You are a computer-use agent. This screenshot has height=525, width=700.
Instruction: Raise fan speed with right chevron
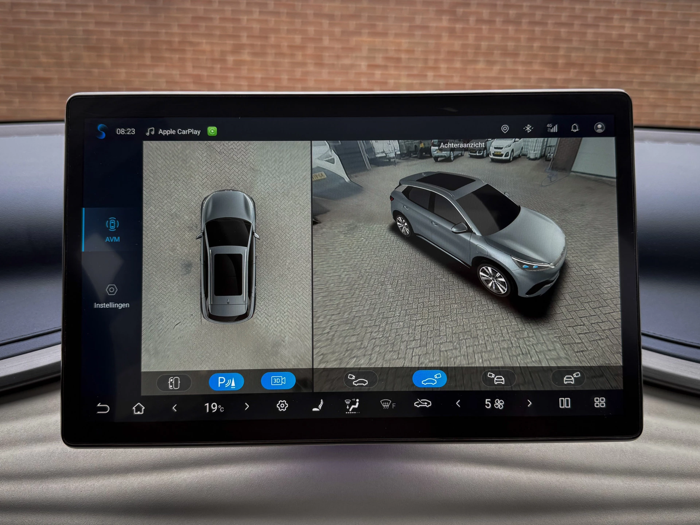pyautogui.click(x=529, y=403)
